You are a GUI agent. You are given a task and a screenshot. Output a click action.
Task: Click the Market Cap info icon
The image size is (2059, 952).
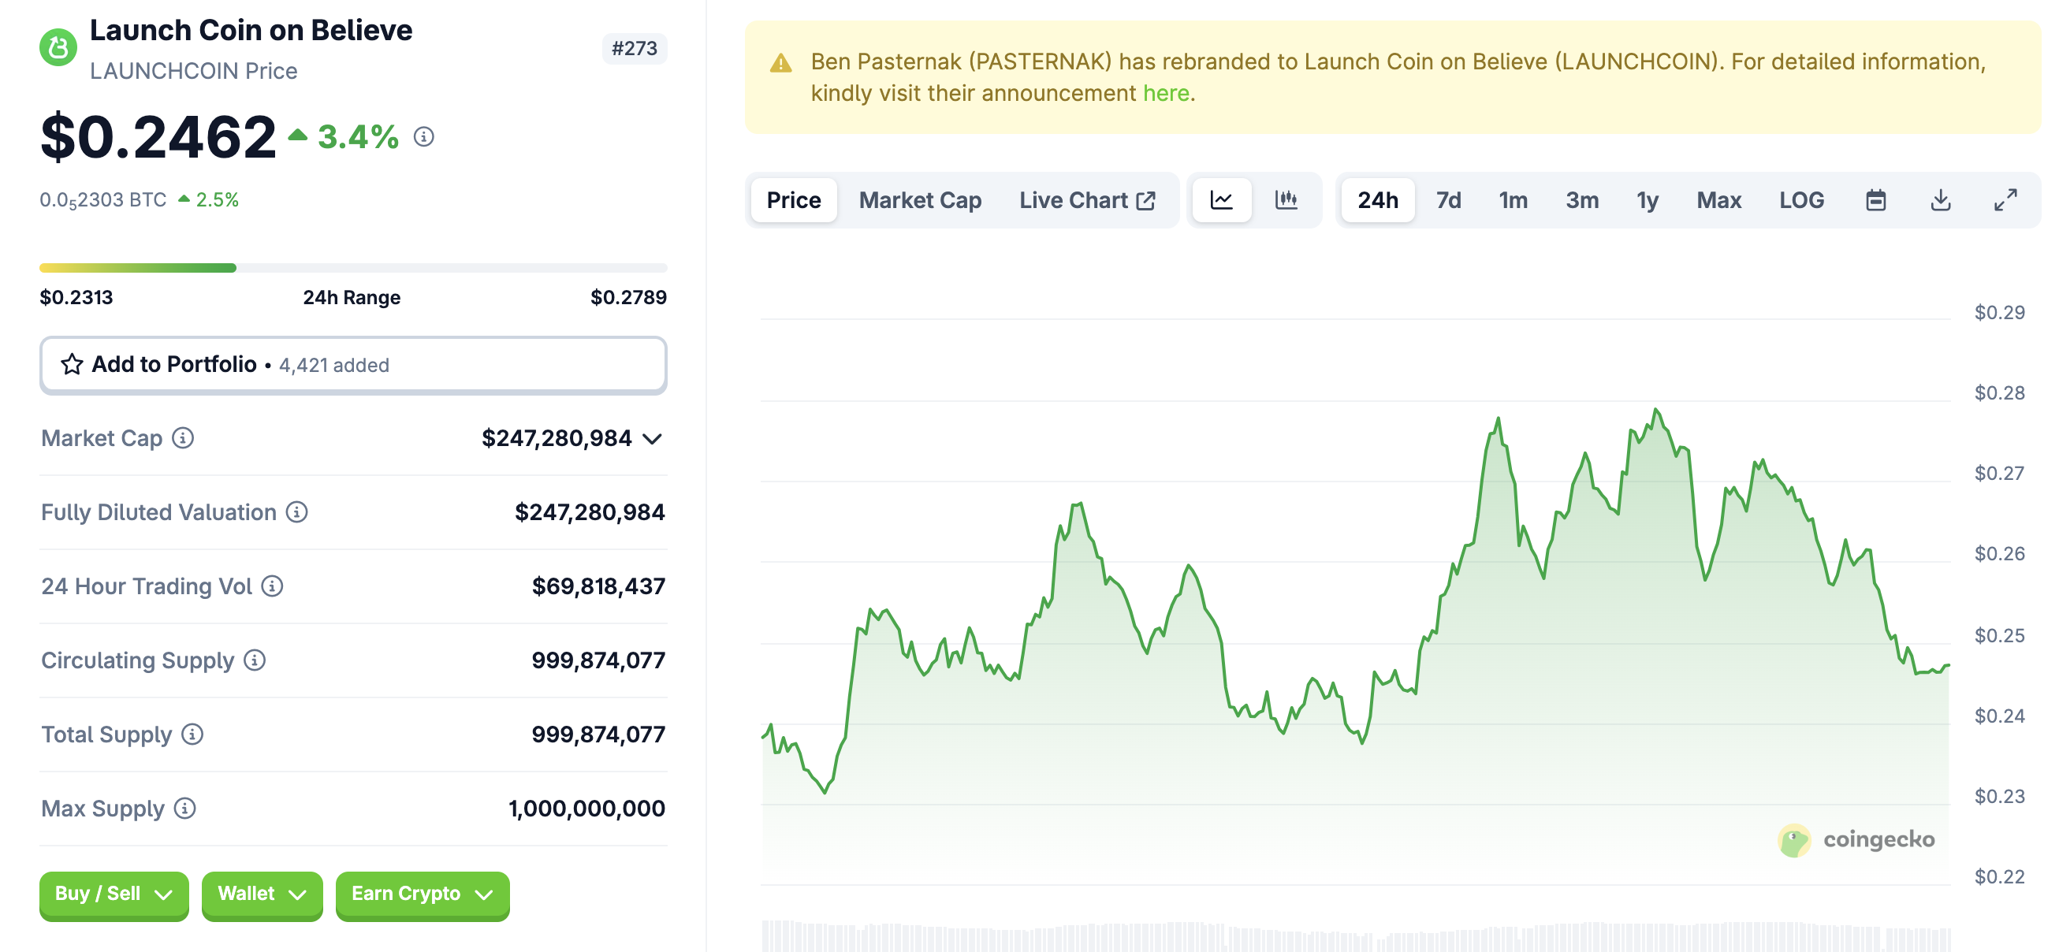point(183,438)
